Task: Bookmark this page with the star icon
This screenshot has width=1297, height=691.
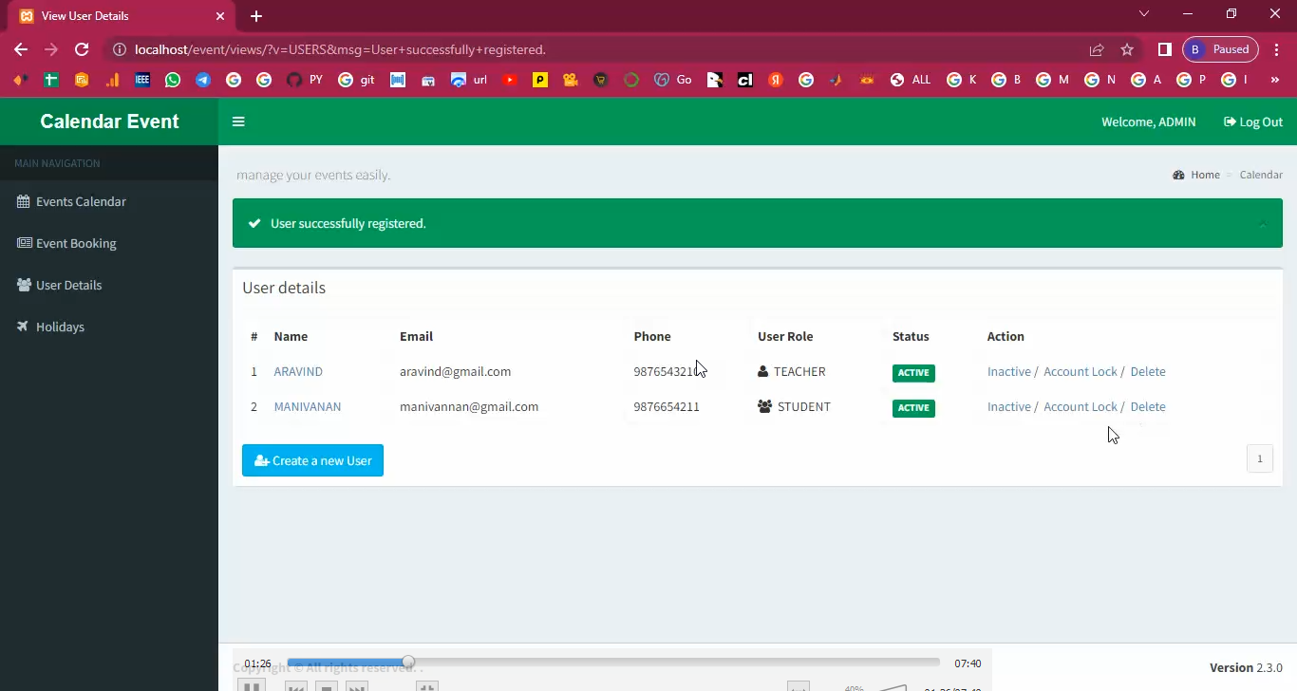Action: pyautogui.click(x=1127, y=49)
